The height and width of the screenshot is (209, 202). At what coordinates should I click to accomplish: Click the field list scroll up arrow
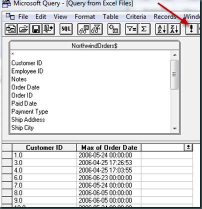[x=174, y=55]
